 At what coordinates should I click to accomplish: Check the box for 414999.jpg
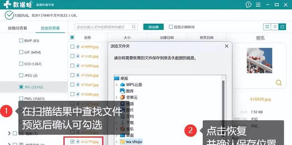72,47
